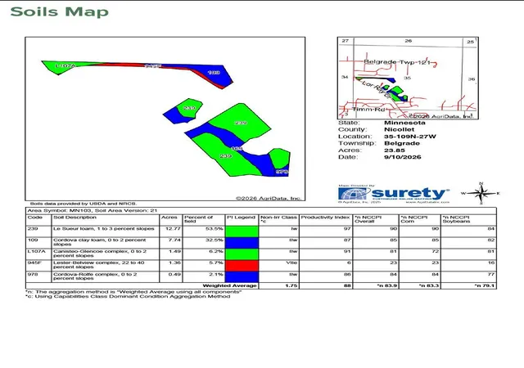The image size is (524, 368).
Task: Click the "Lester-Belview complex" soil description
Action: click(98, 265)
